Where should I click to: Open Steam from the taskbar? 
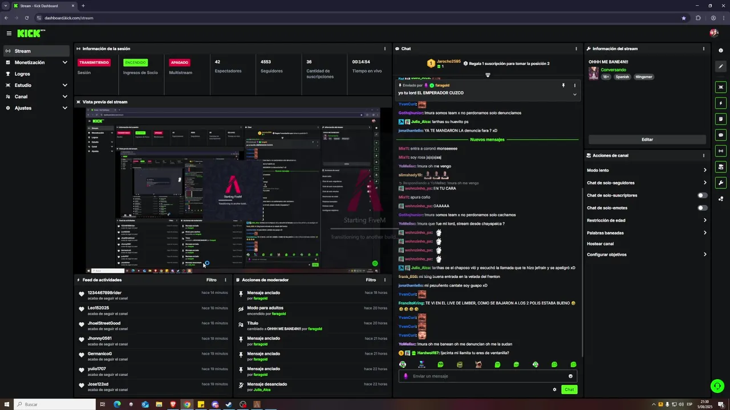(229, 404)
